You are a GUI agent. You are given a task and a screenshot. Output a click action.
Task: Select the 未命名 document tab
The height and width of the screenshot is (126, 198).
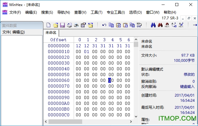(x=51, y=33)
